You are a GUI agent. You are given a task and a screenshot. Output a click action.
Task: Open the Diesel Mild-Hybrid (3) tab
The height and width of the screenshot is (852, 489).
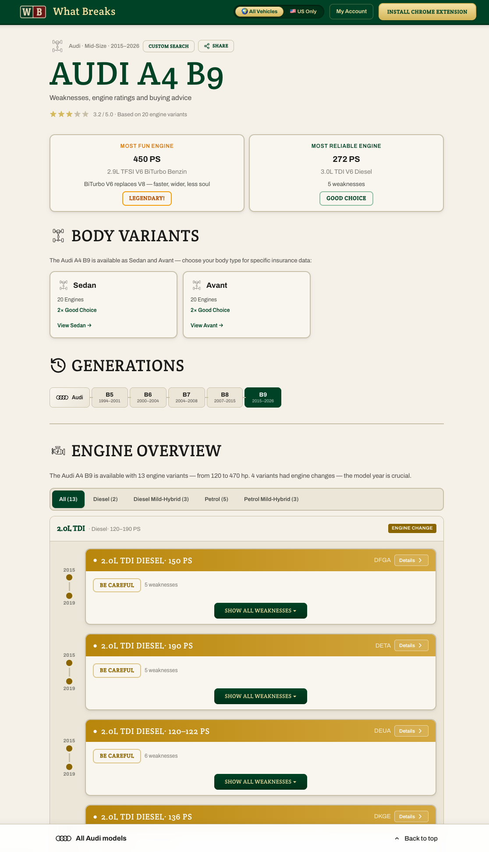coord(161,499)
